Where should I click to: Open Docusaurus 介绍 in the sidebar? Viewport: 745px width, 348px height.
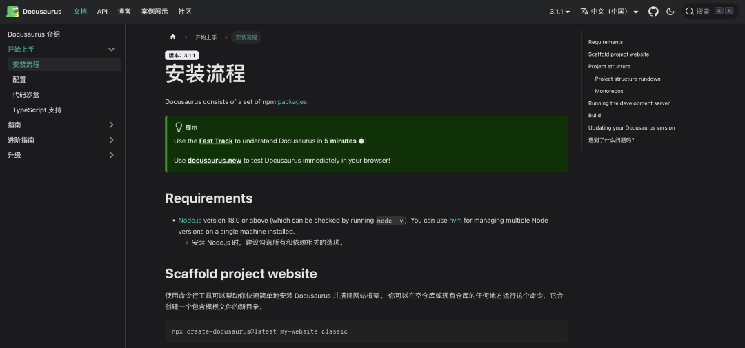[34, 34]
